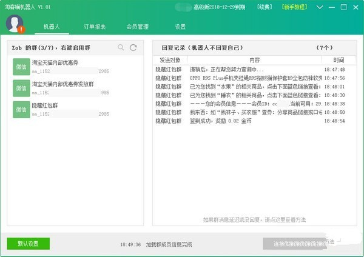Open the [新手教程] tutorial link
The height and width of the screenshot is (257, 364).
(x=295, y=7)
